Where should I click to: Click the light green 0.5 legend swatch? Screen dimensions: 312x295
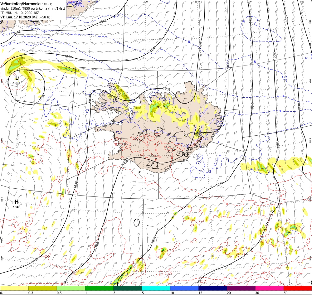[x=71, y=288]
